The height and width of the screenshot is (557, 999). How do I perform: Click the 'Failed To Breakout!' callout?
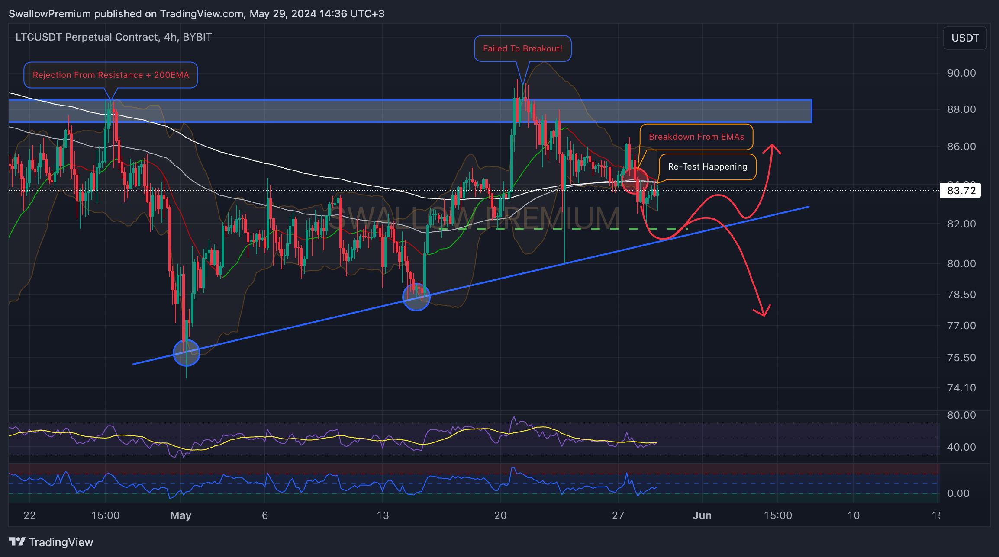pyautogui.click(x=522, y=48)
